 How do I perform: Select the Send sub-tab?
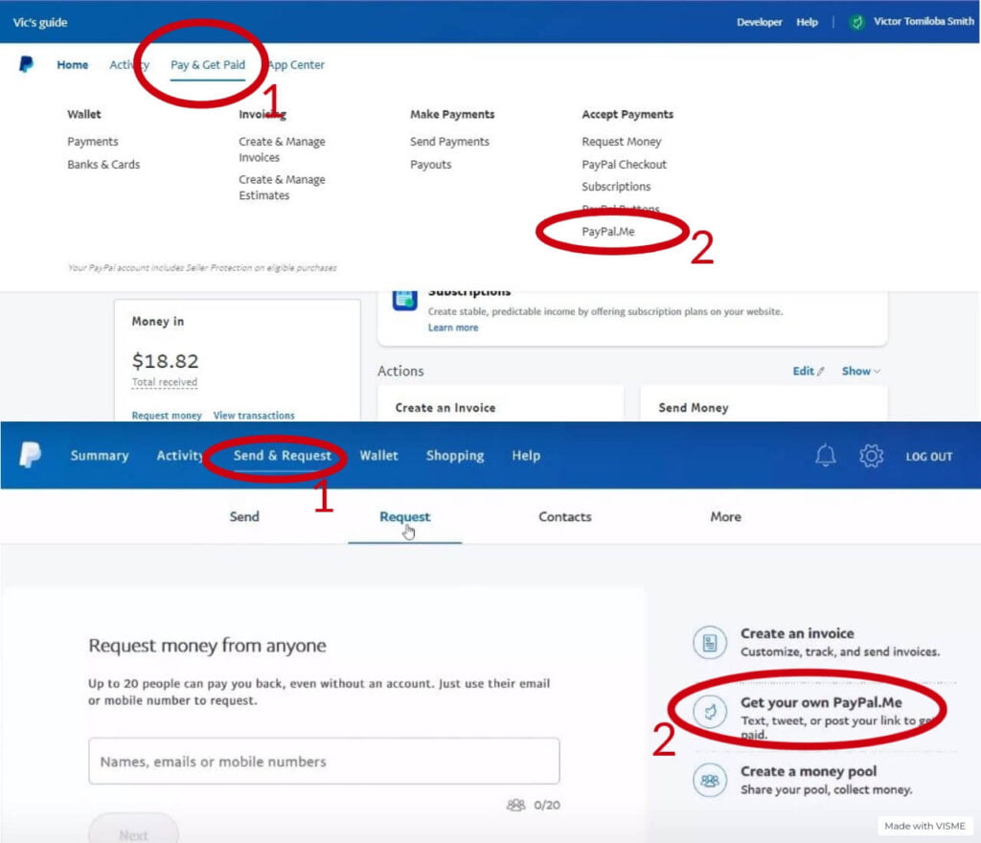(x=244, y=516)
